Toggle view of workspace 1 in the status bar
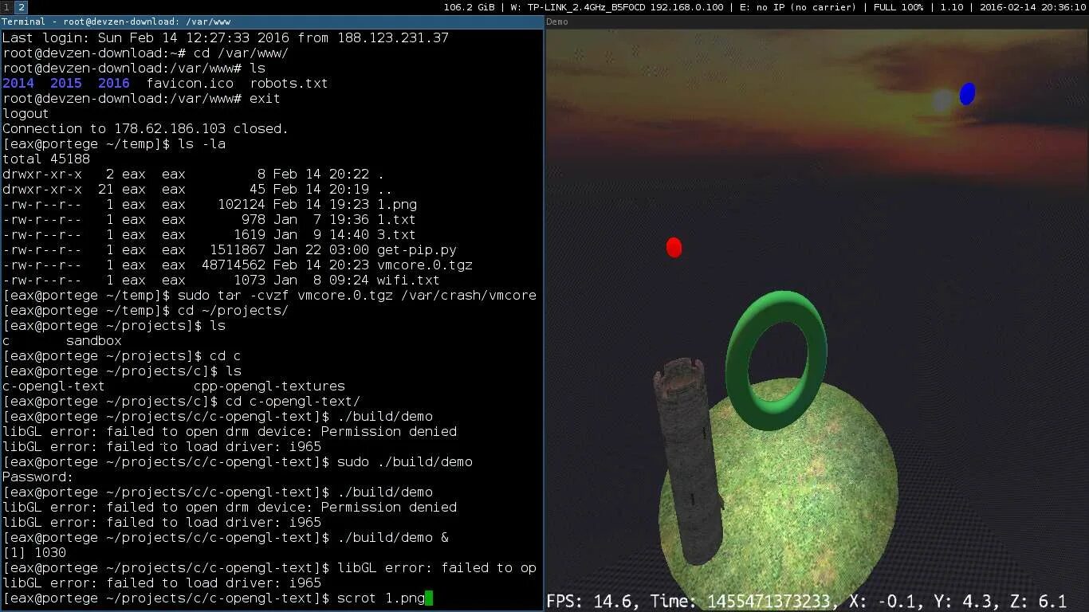Screen dimensions: 1089x612 (x=6, y=6)
